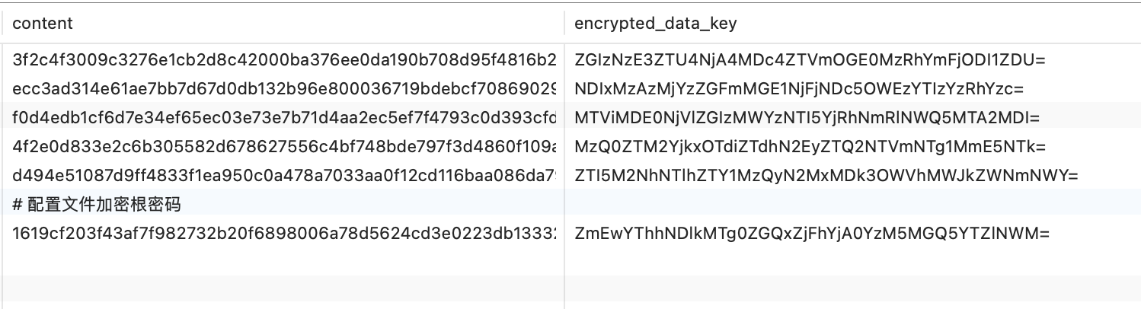This screenshot has height=309, width=1141.
Task: Choose key cell starting with MTViMDE0
Action: pyautogui.click(x=807, y=118)
